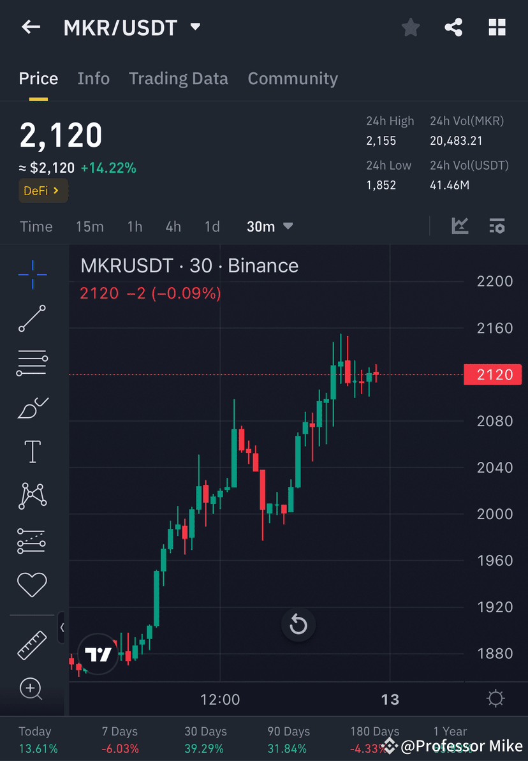Share the MKR/USDT pair
The width and height of the screenshot is (528, 761).
(x=453, y=27)
